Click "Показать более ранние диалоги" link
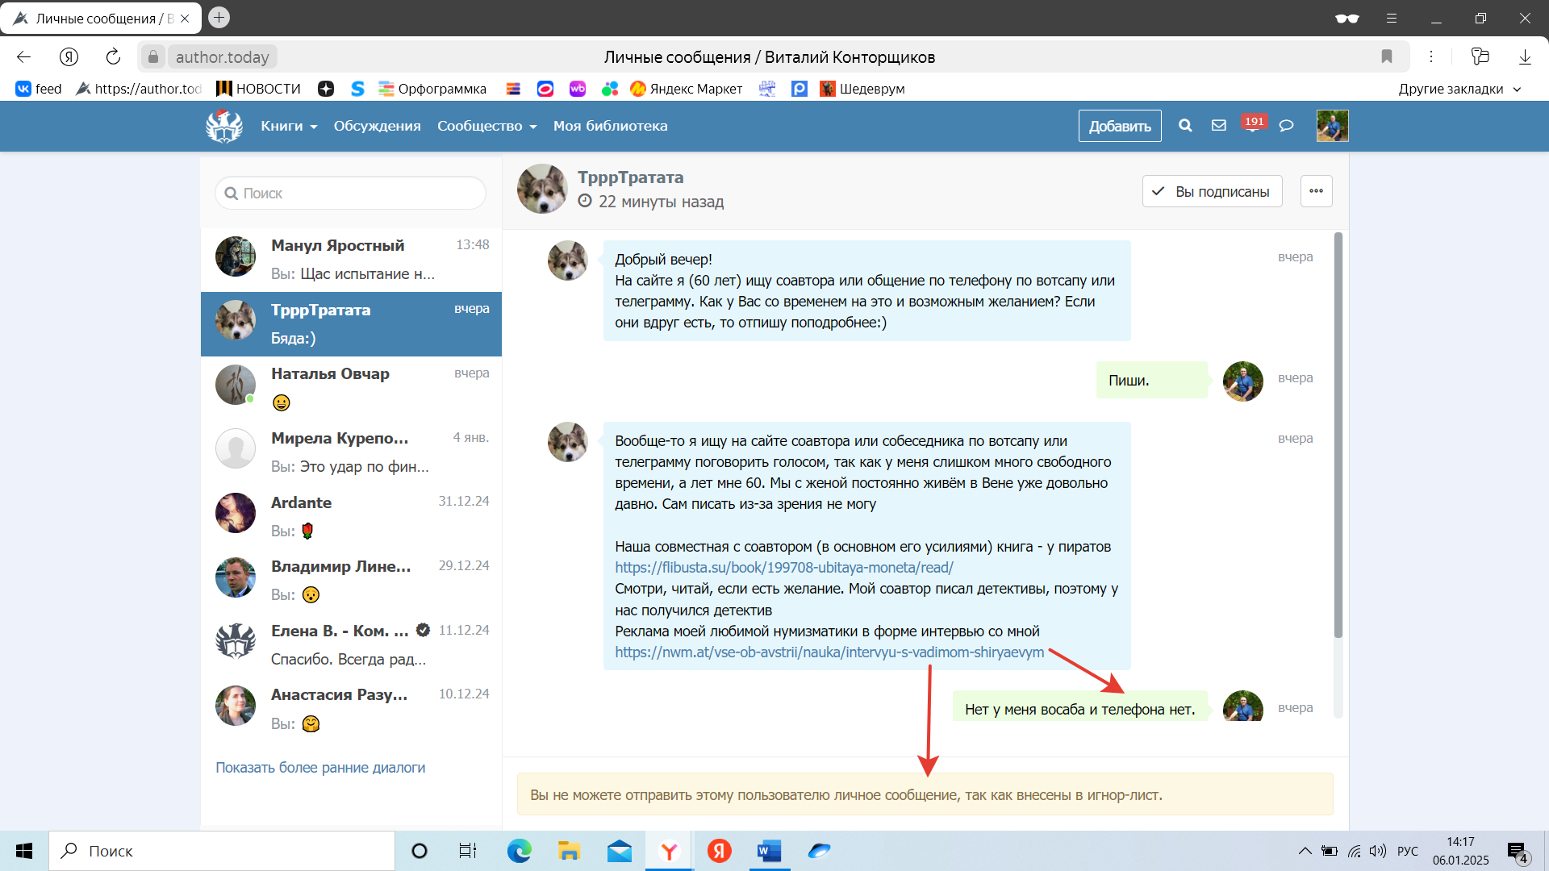This screenshot has height=871, width=1549. 320,768
